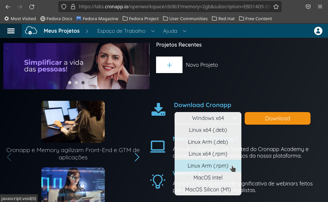This screenshot has height=202, width=328.
Task: Save page to Pocket
Action: pyautogui.click(x=308, y=7)
